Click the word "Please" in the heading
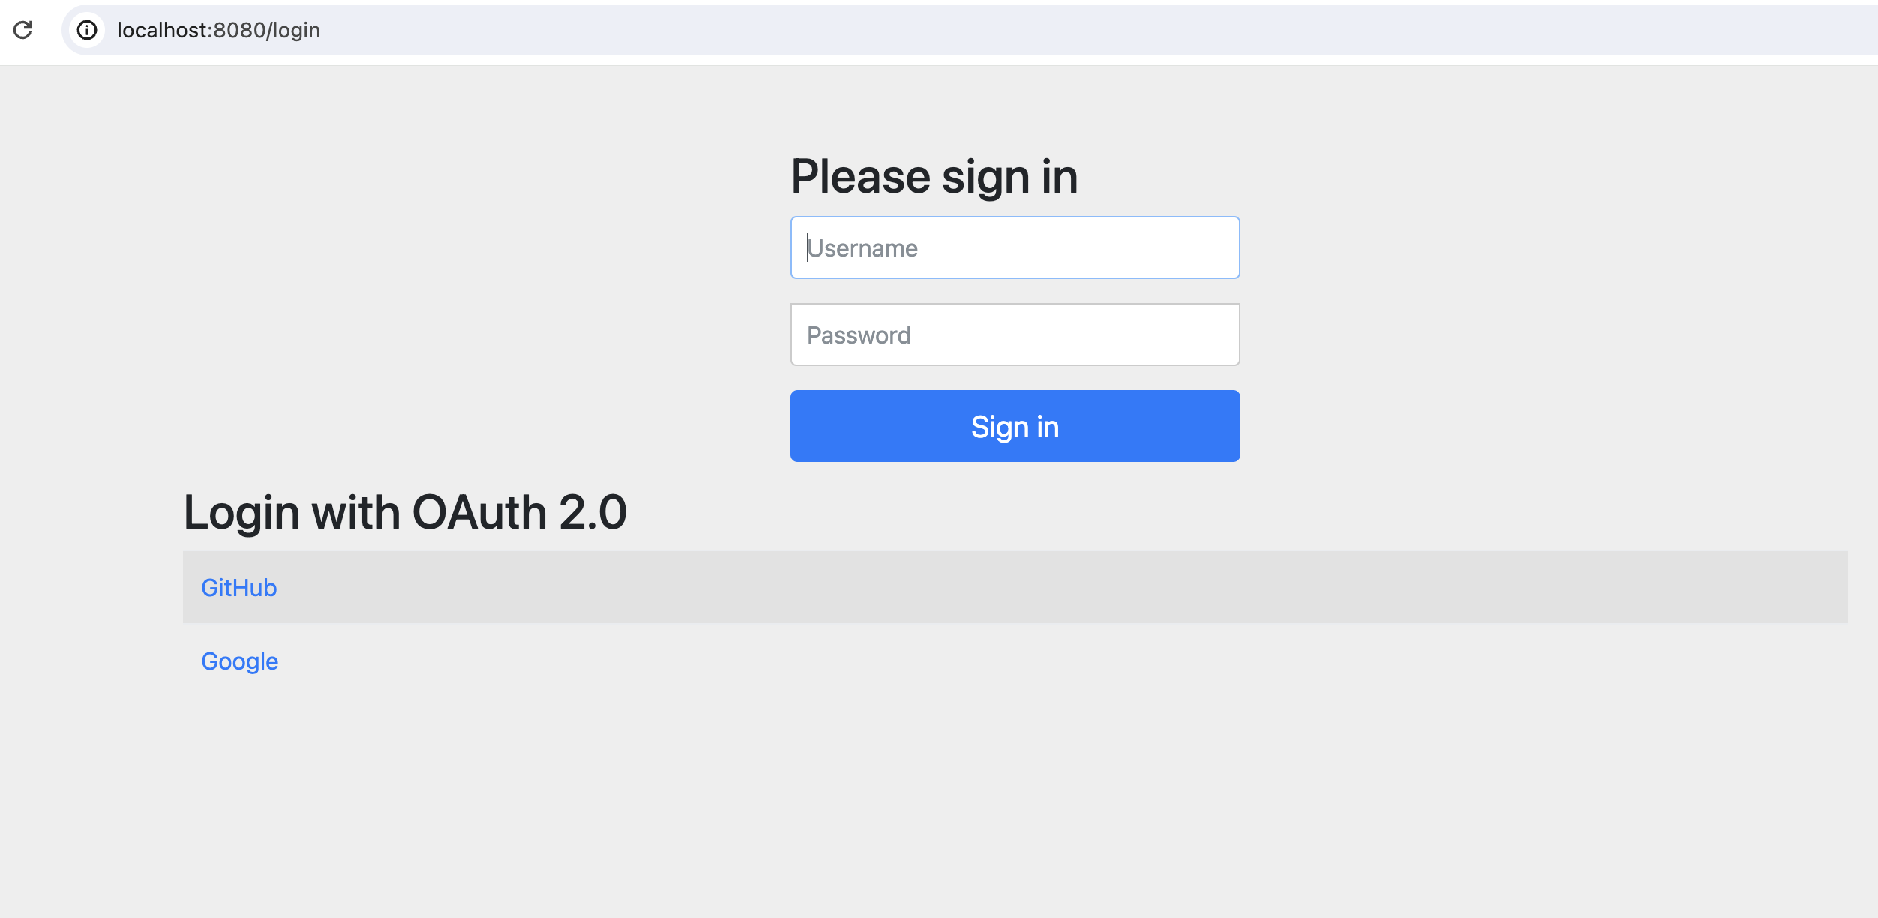 [x=860, y=177]
